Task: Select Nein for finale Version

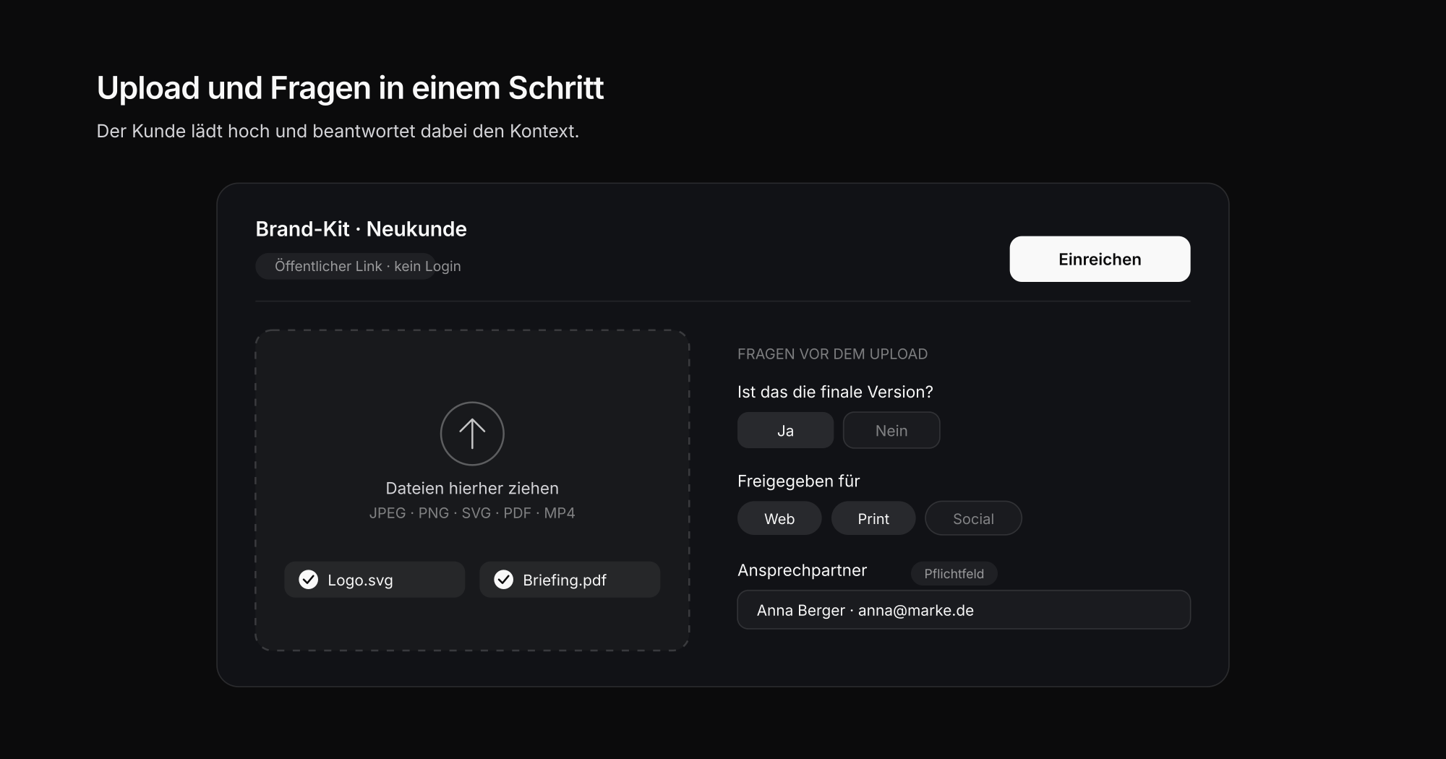Action: click(891, 430)
